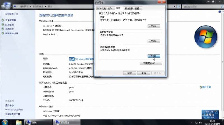224x125 pixels.
Task: Open 性能信息和工具 link
Action: (13, 114)
